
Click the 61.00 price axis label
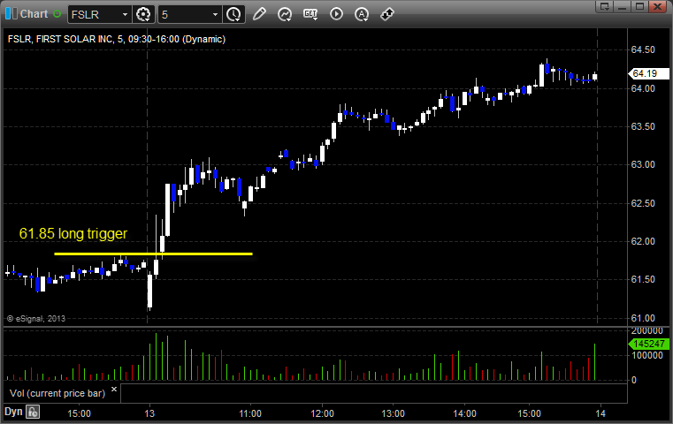[x=643, y=318]
